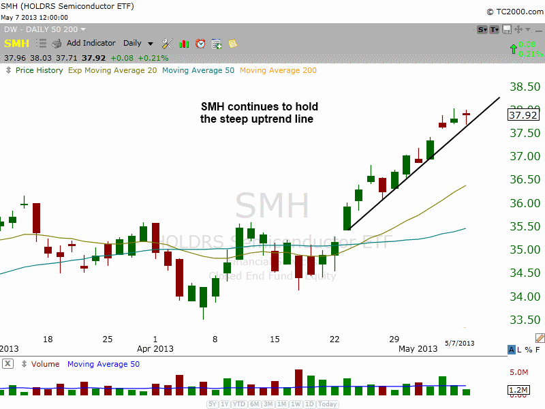Viewport: 545px width, 409px height.
Task: Toggle logarithmic scale L
Action: (x=519, y=350)
